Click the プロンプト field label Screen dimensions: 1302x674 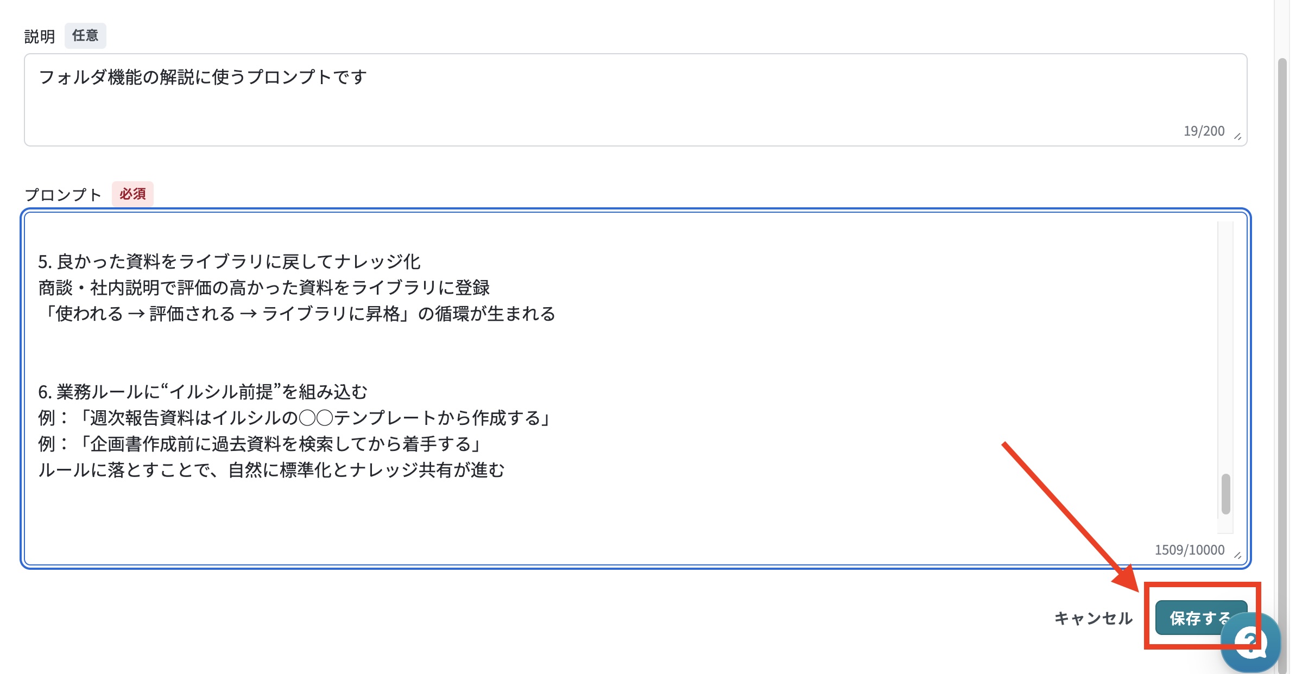[63, 195]
